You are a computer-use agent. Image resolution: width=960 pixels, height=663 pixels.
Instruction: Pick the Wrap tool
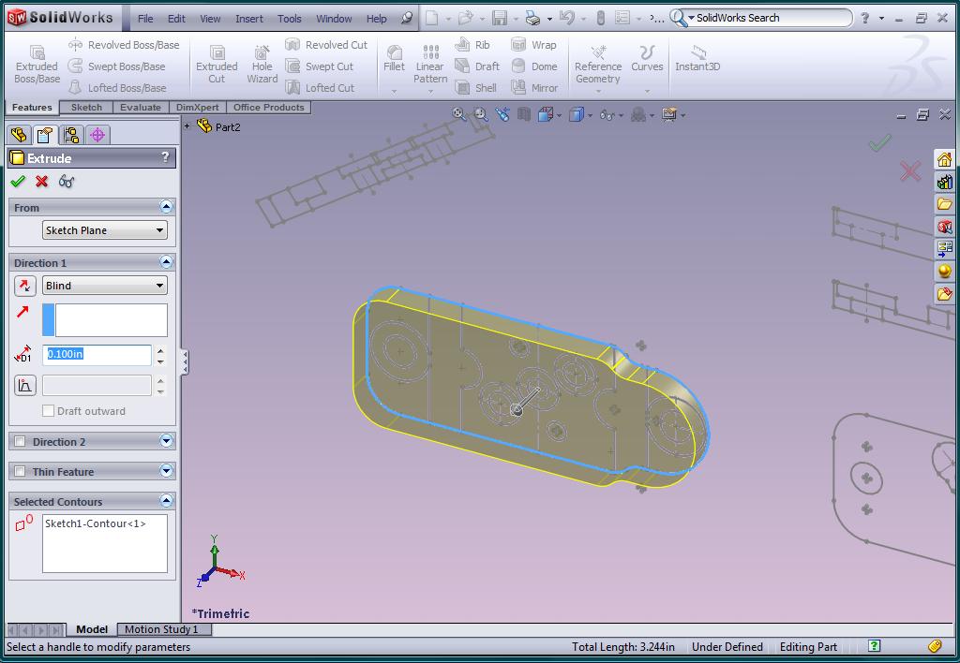(x=533, y=45)
